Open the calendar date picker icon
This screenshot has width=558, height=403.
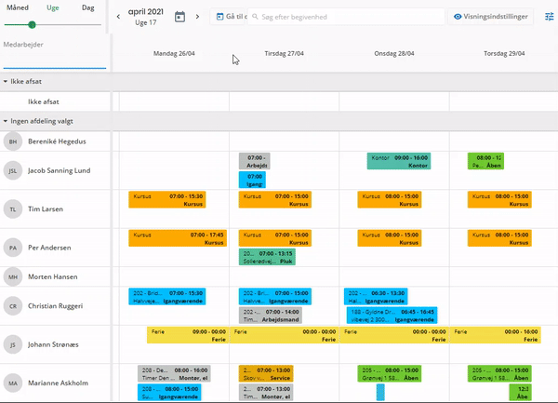point(180,17)
